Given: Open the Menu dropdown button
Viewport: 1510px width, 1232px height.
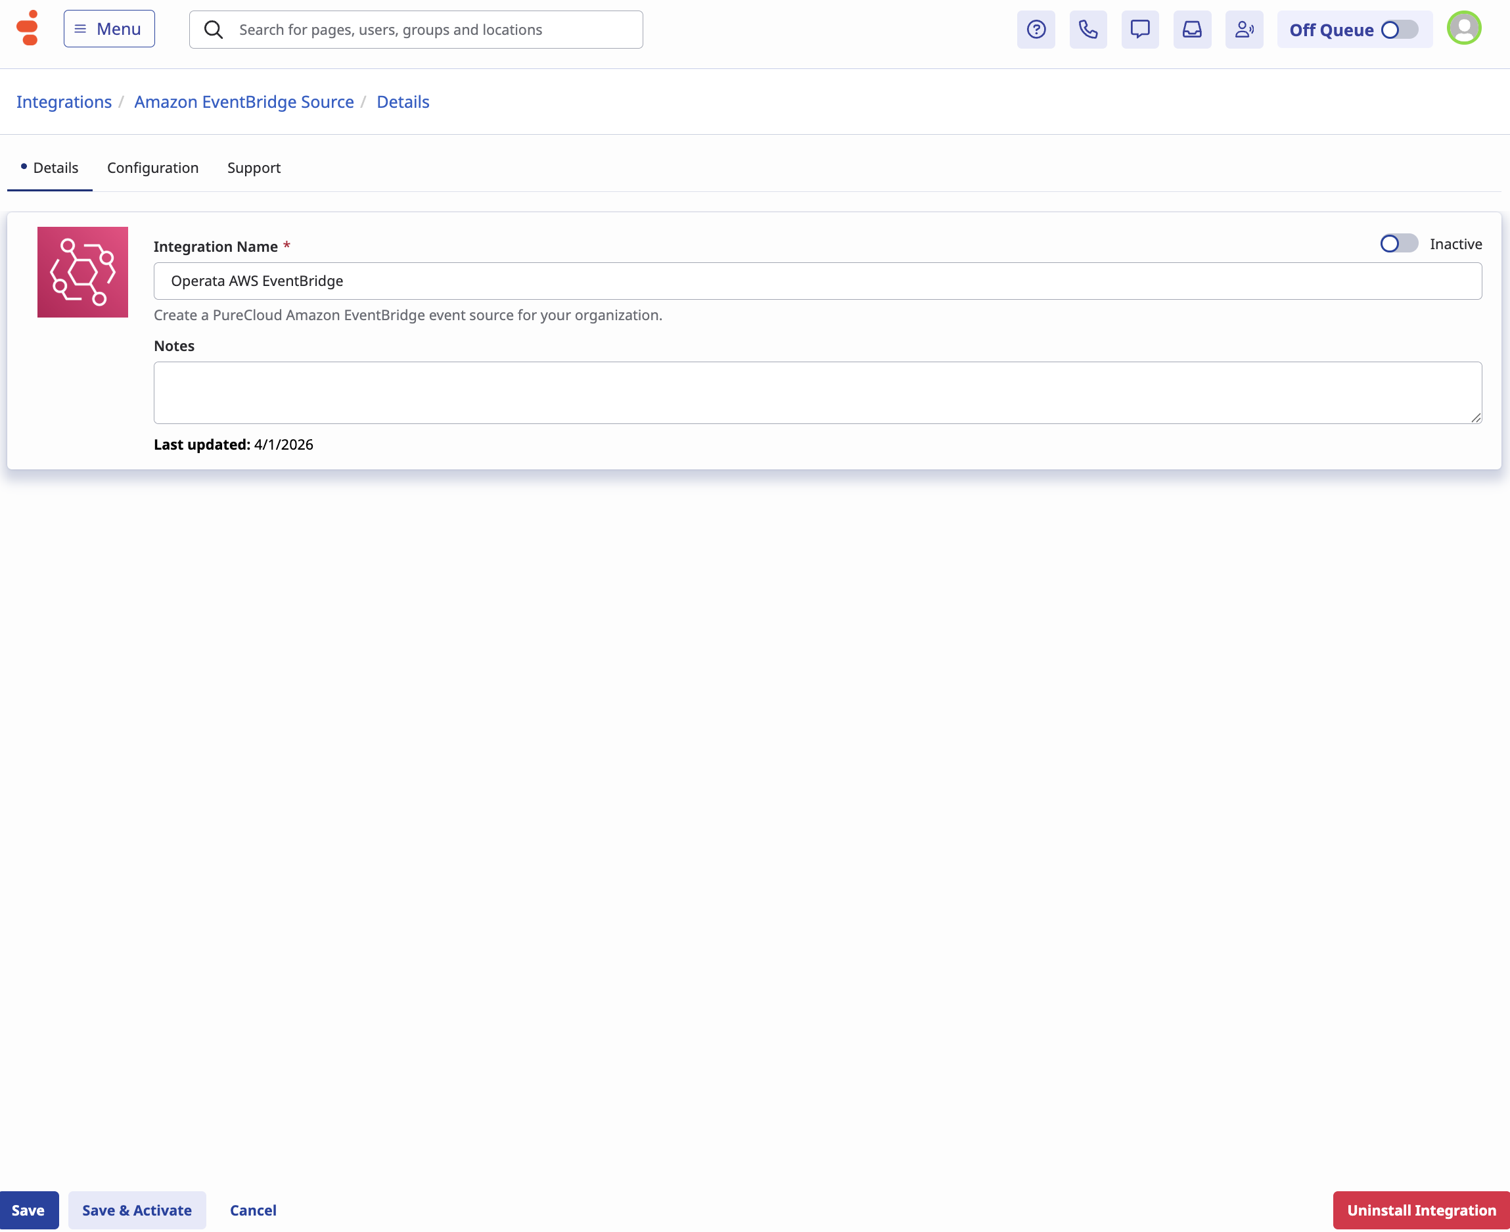Looking at the screenshot, I should 109,29.
